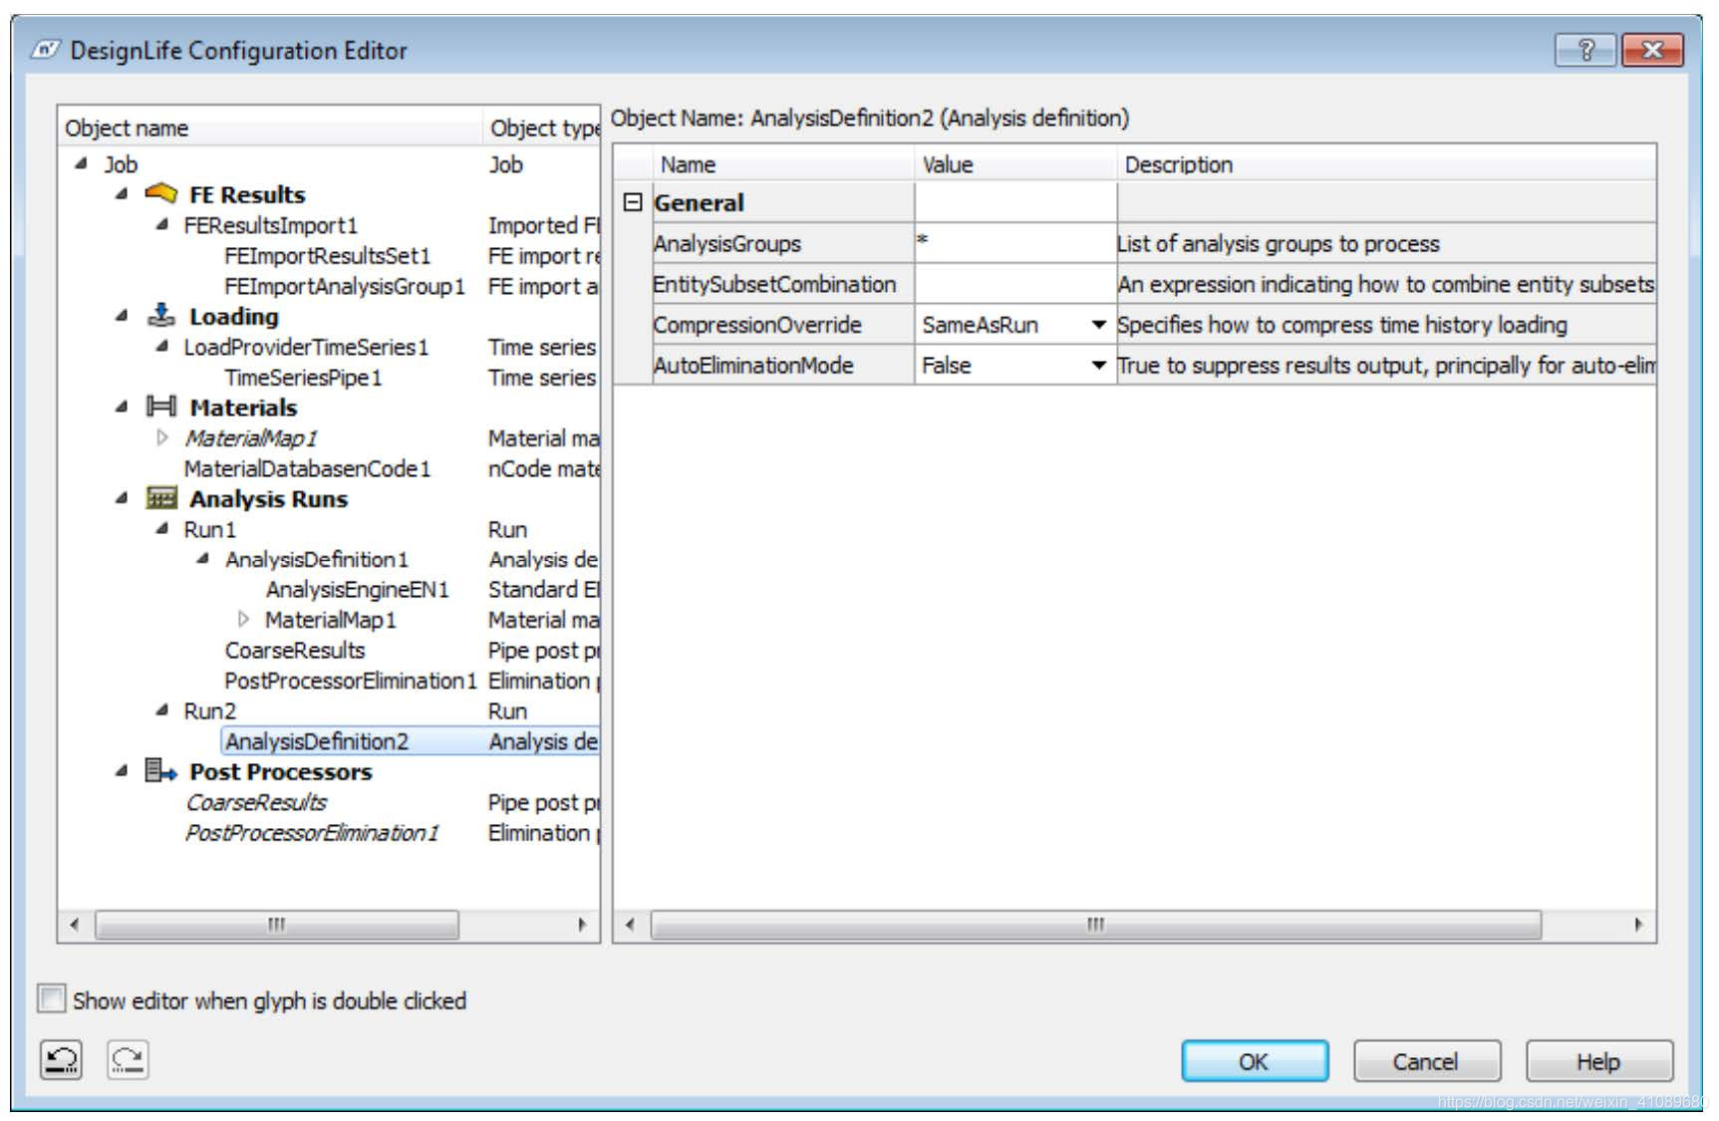The width and height of the screenshot is (1719, 1121).
Task: Select PostProcessorElimination1 under Run1
Action: pyautogui.click(x=351, y=681)
